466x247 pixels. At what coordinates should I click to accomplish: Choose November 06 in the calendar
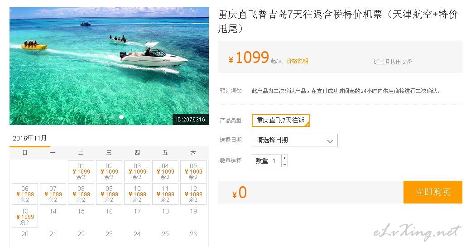tap(25, 194)
